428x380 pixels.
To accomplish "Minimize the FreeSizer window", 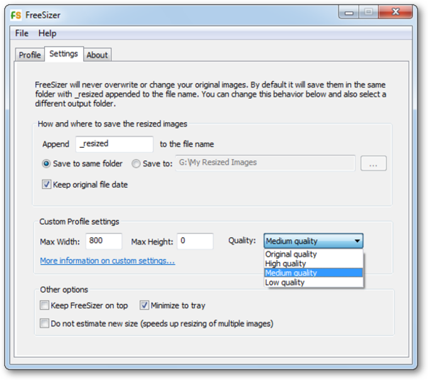I will click(x=349, y=13).
